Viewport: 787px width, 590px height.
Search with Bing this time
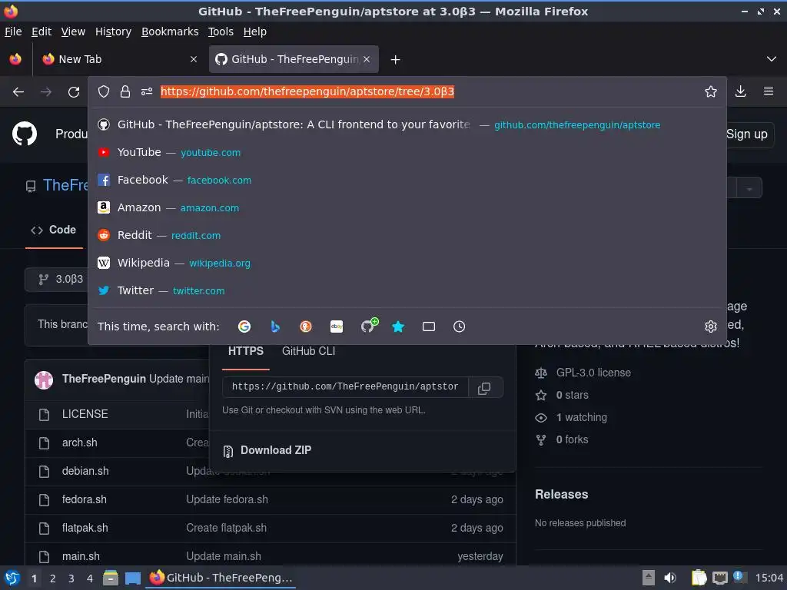[275, 326]
